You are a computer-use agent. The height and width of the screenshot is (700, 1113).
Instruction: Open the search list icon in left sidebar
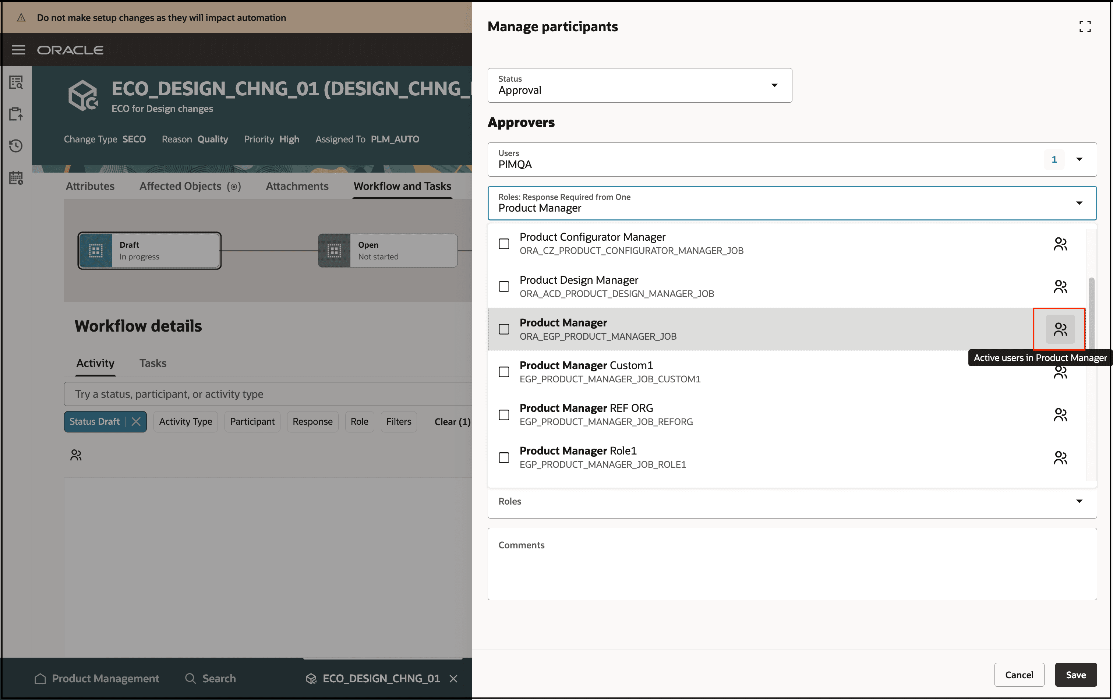16,83
